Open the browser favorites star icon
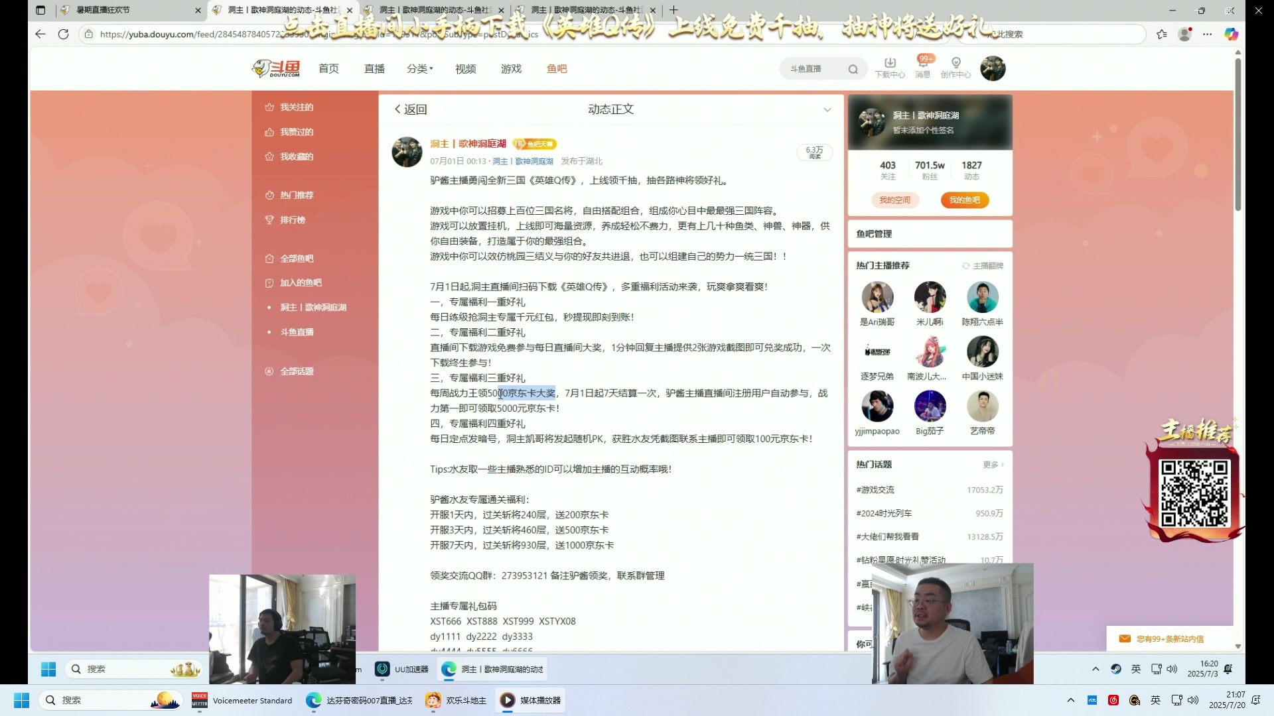Viewport: 1274px width, 716px height. 1162,34
